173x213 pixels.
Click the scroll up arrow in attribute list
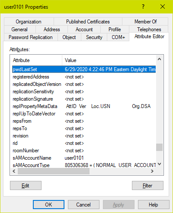click(x=159, y=59)
